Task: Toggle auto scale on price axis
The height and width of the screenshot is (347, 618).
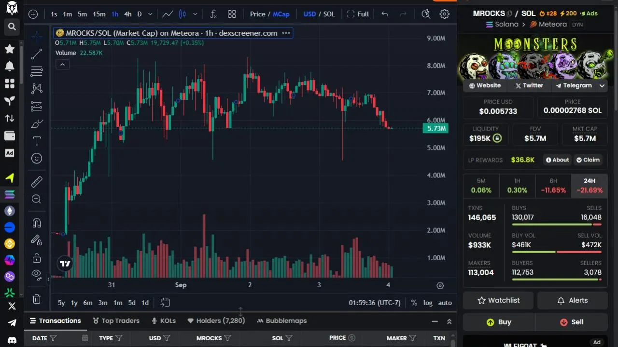Action: [x=445, y=303]
